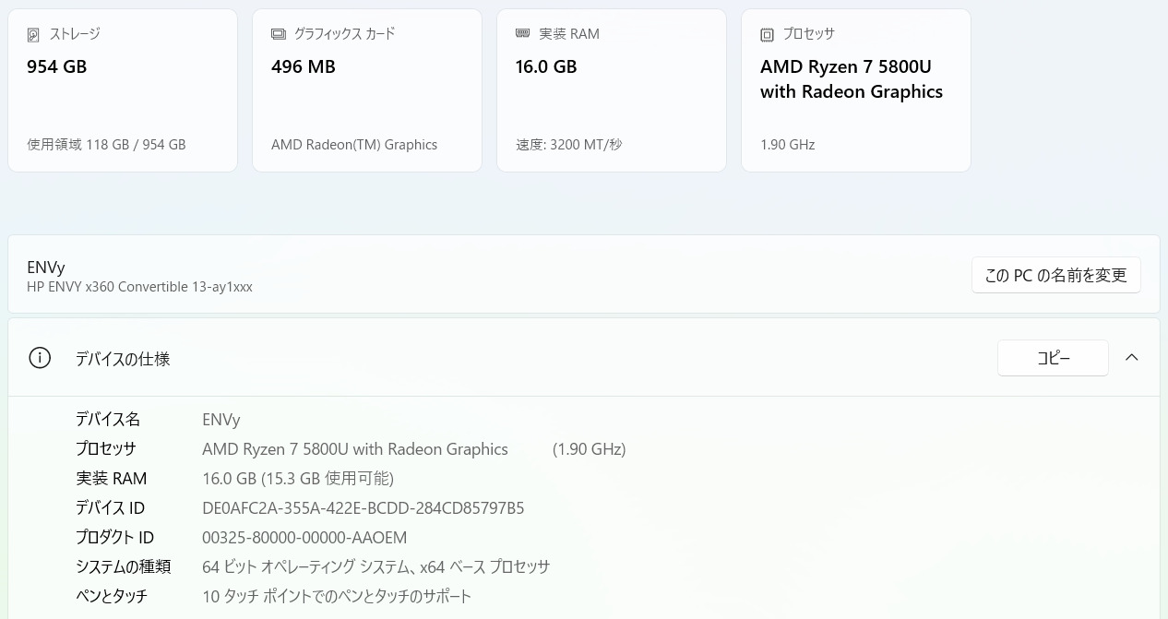Image resolution: width=1168 pixels, height=619 pixels.
Task: Click the AMD Ryzen 7 5800U card title
Action: click(x=851, y=79)
